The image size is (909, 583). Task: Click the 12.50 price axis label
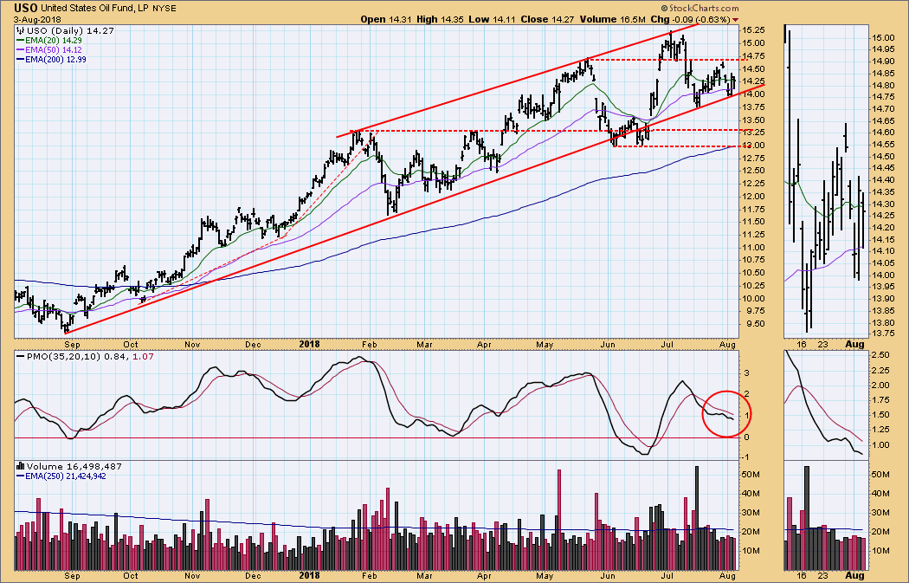coord(753,171)
